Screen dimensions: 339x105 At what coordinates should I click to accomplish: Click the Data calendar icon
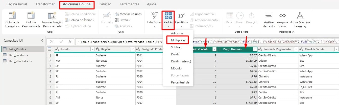coord(229,16)
